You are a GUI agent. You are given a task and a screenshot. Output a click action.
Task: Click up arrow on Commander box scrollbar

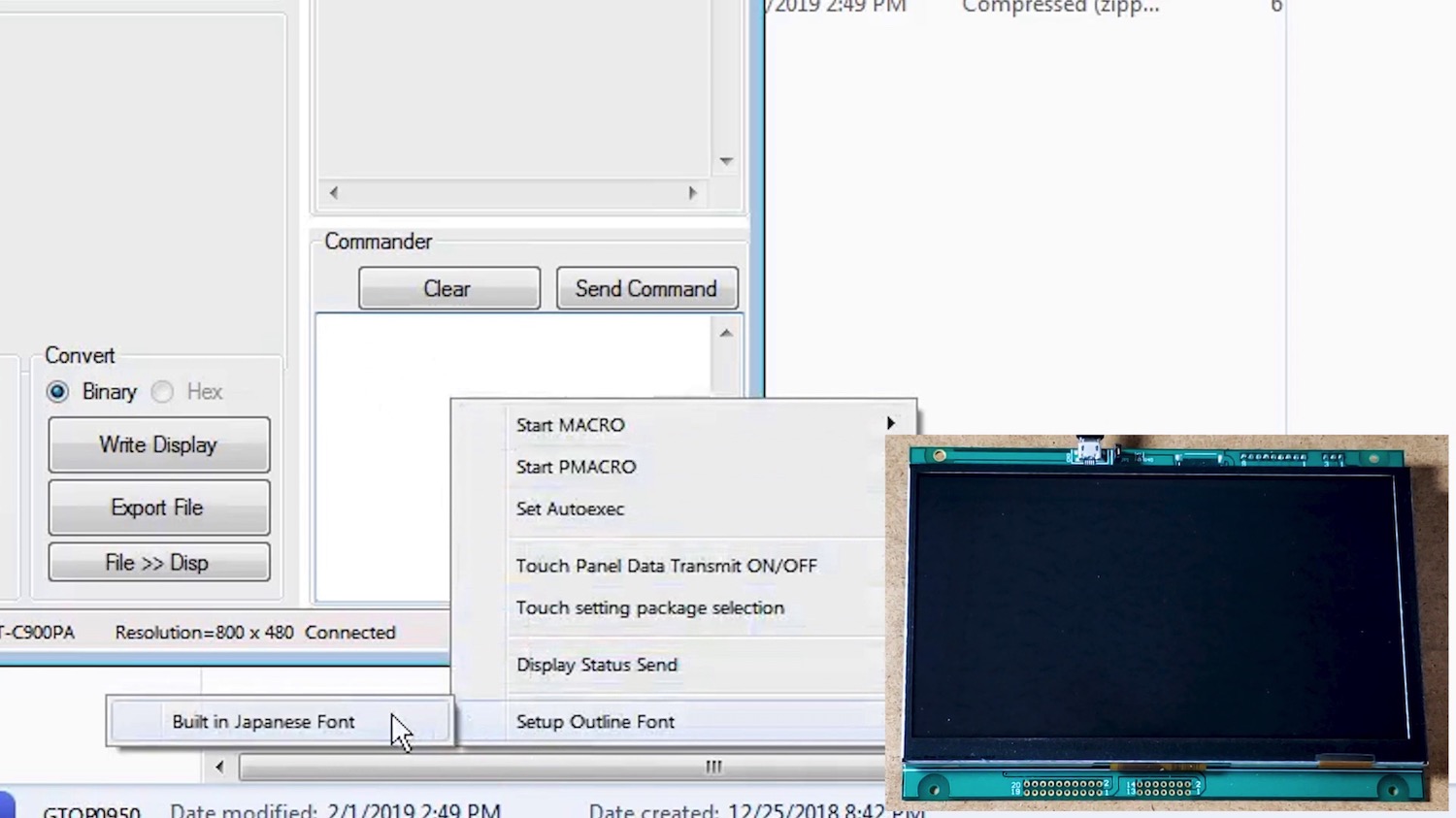pos(726,333)
